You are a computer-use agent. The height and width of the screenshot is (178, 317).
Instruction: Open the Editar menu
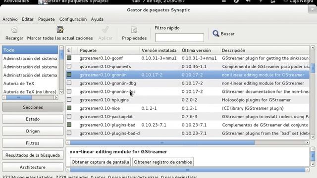tap(28, 19)
